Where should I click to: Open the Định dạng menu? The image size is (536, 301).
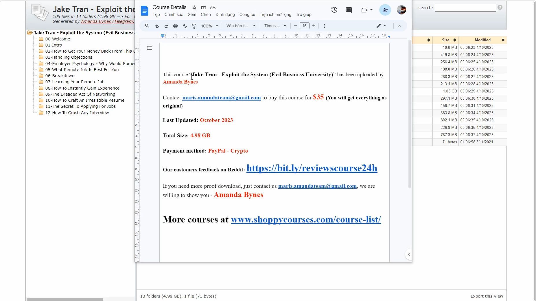[225, 14]
